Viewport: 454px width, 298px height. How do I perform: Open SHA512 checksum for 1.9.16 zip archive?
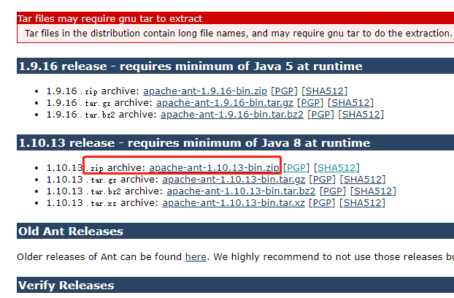pyautogui.click(x=324, y=91)
